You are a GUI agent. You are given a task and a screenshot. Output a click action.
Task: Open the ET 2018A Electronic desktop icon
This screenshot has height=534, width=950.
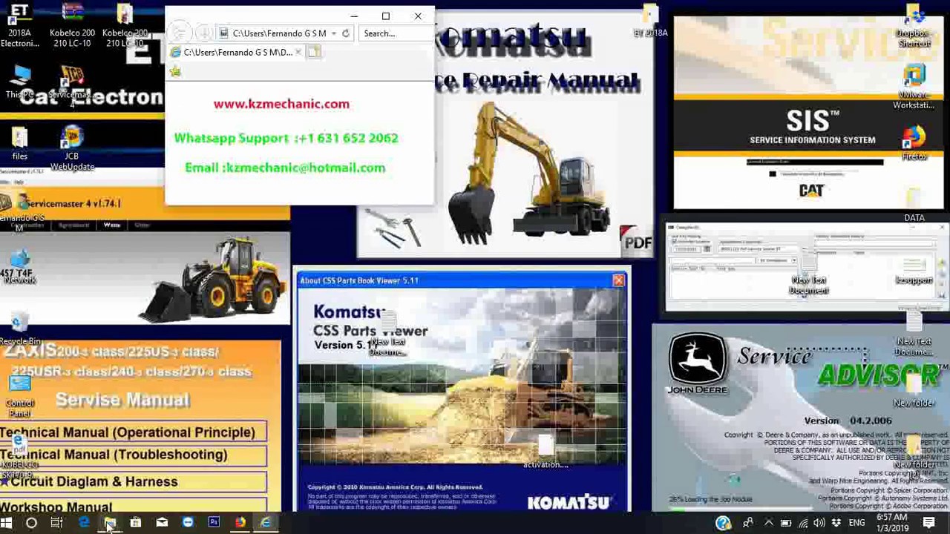(19, 26)
